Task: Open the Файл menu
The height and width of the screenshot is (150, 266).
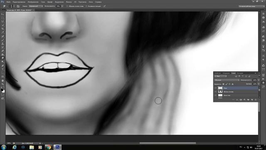Action: (8, 2)
